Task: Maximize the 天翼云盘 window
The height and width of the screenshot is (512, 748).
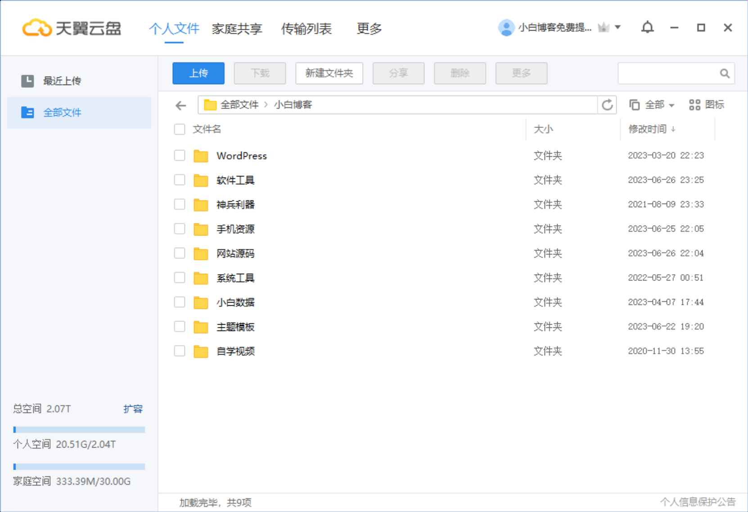Action: click(x=701, y=28)
